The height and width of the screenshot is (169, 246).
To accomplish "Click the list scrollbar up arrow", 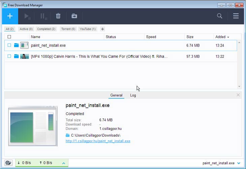I will click(239, 43).
